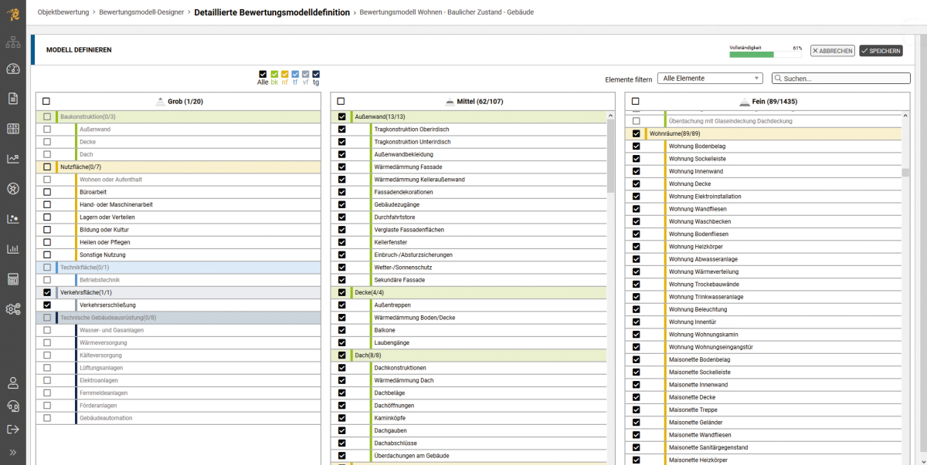This screenshot has width=927, height=465.
Task: Open the settings gears icon in sidebar
Action: [x=12, y=309]
